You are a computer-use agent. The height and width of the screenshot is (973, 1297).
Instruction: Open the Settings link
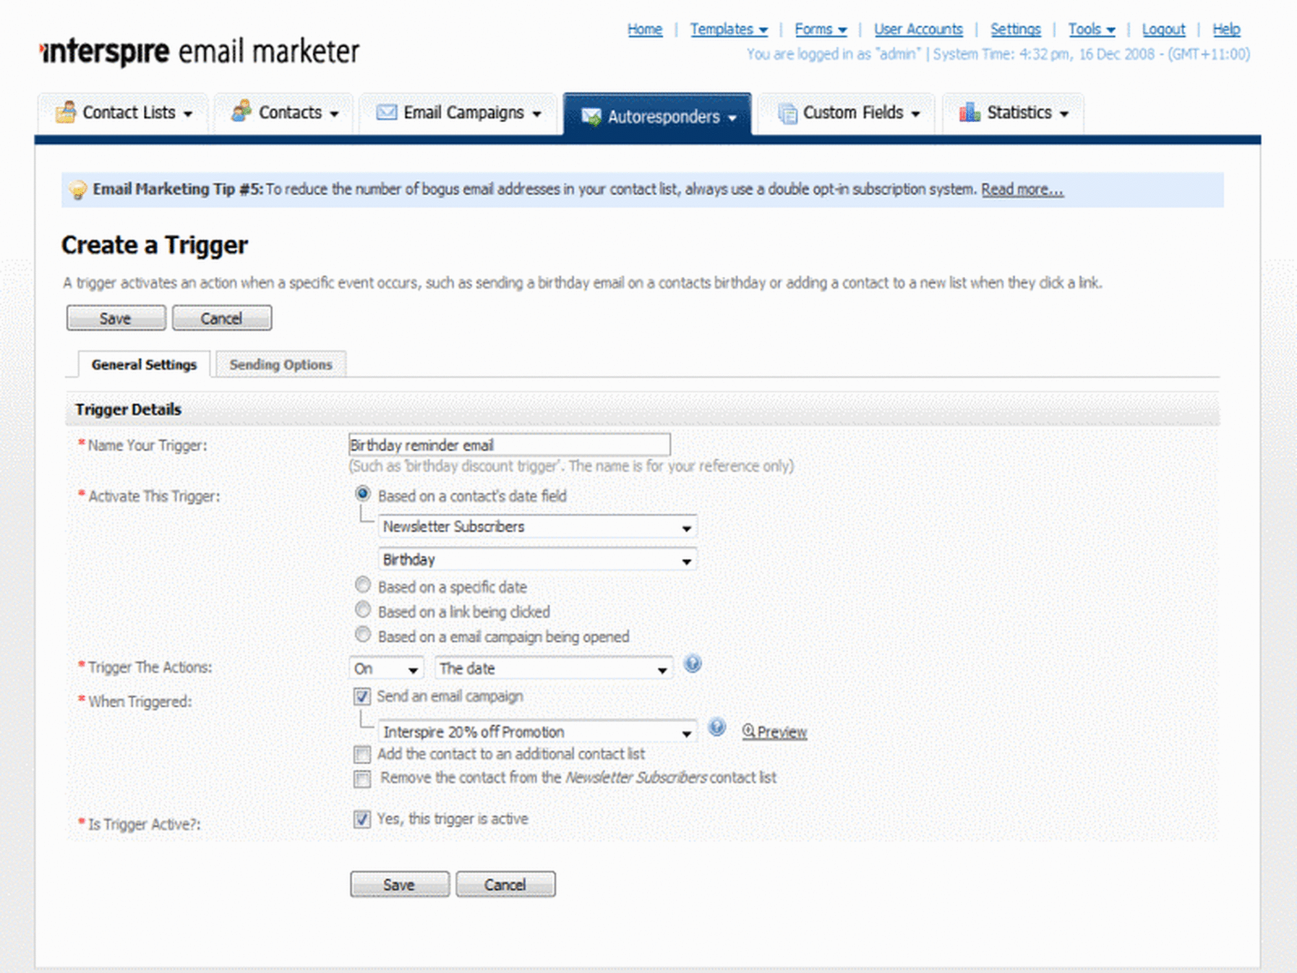pos(1016,29)
